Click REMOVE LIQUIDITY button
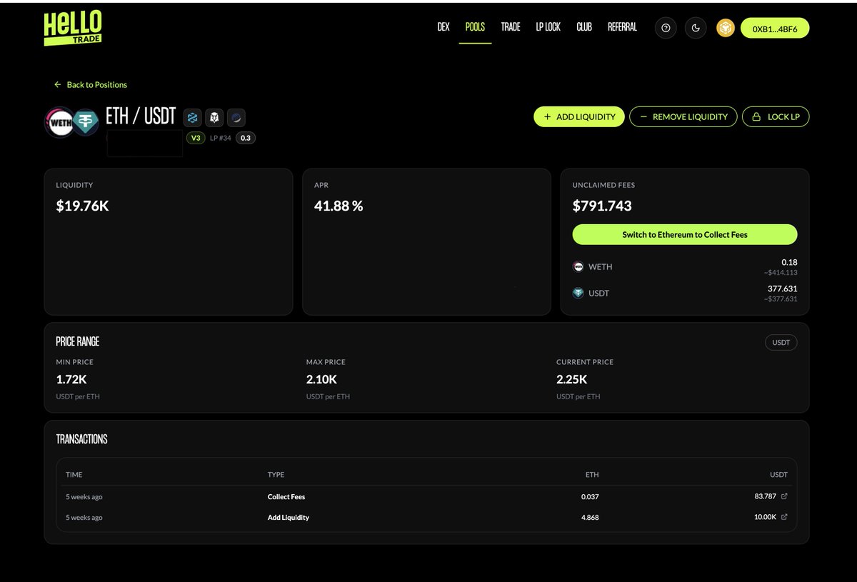This screenshot has height=582, width=857. (x=683, y=116)
